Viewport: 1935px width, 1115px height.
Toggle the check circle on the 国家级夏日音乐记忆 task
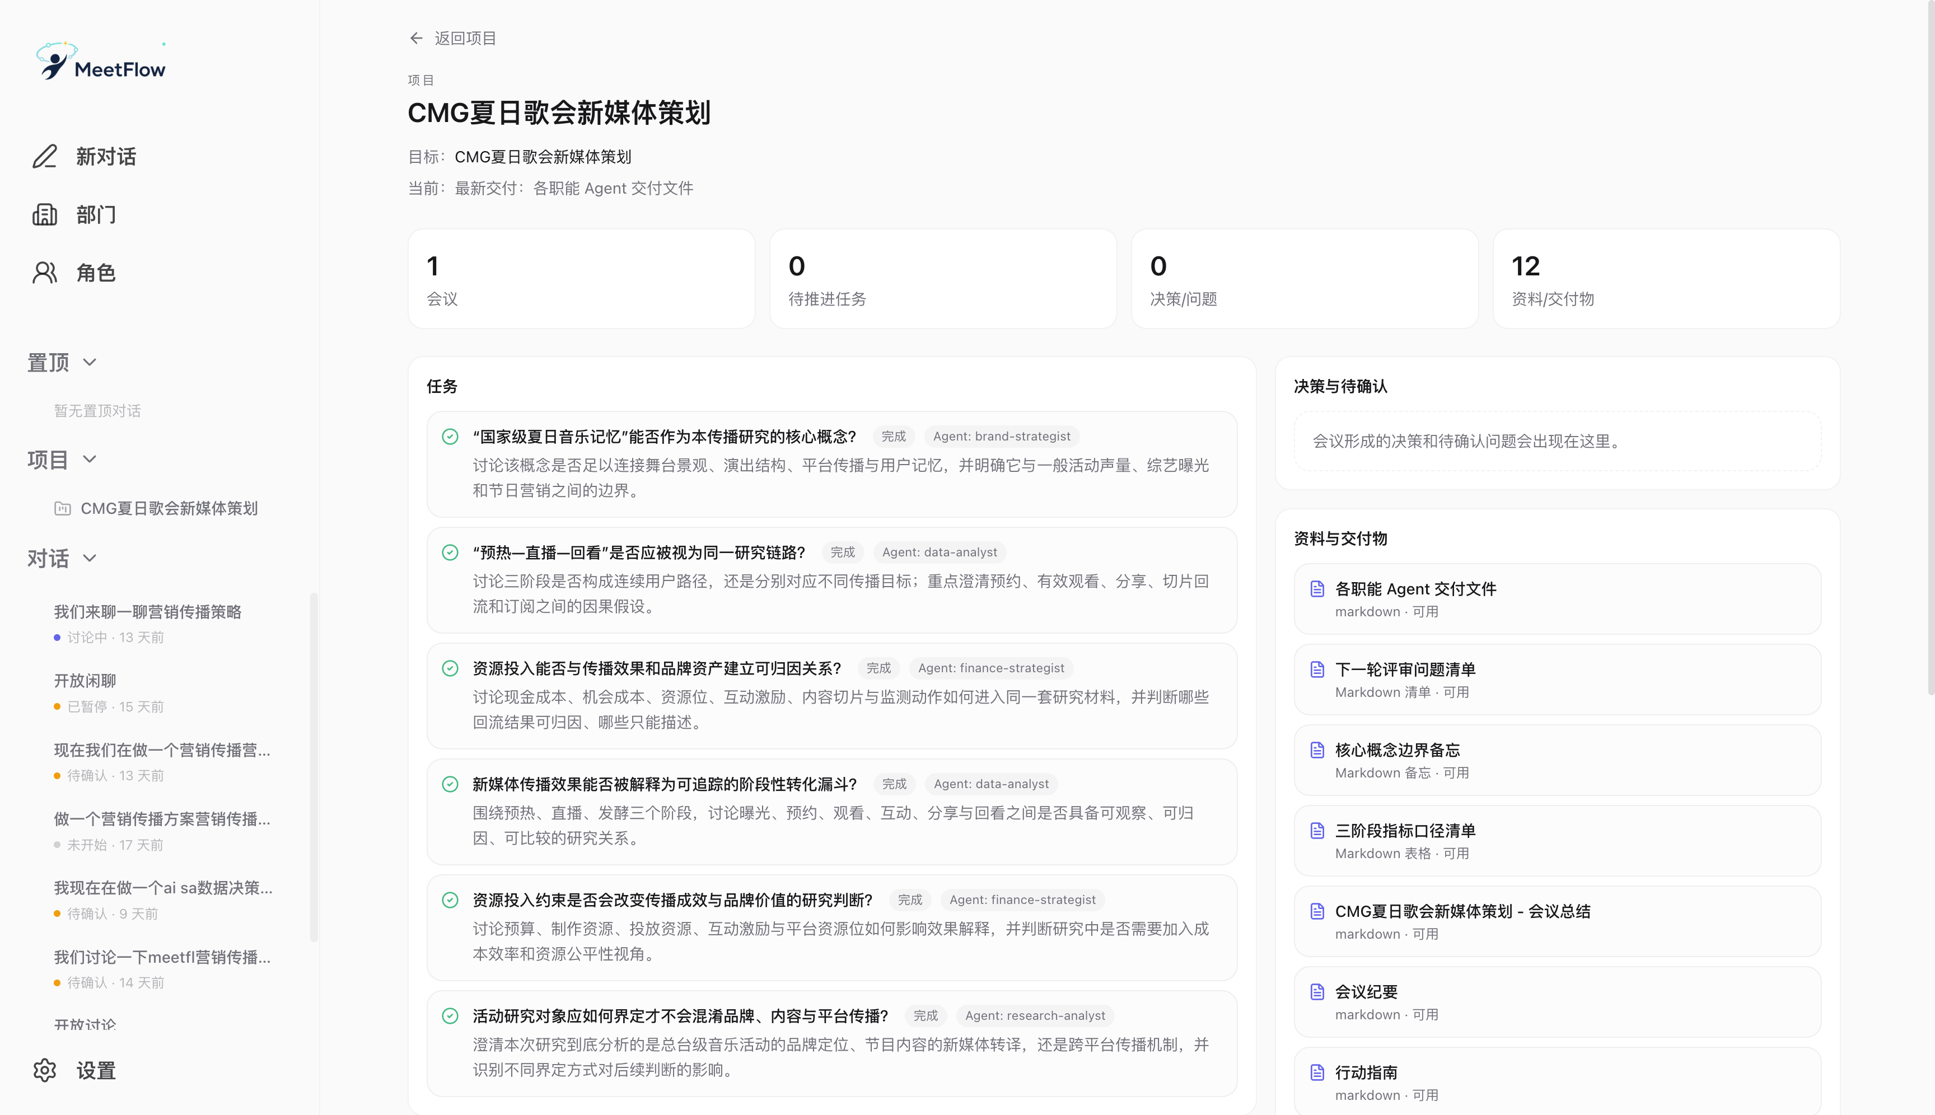[450, 437]
